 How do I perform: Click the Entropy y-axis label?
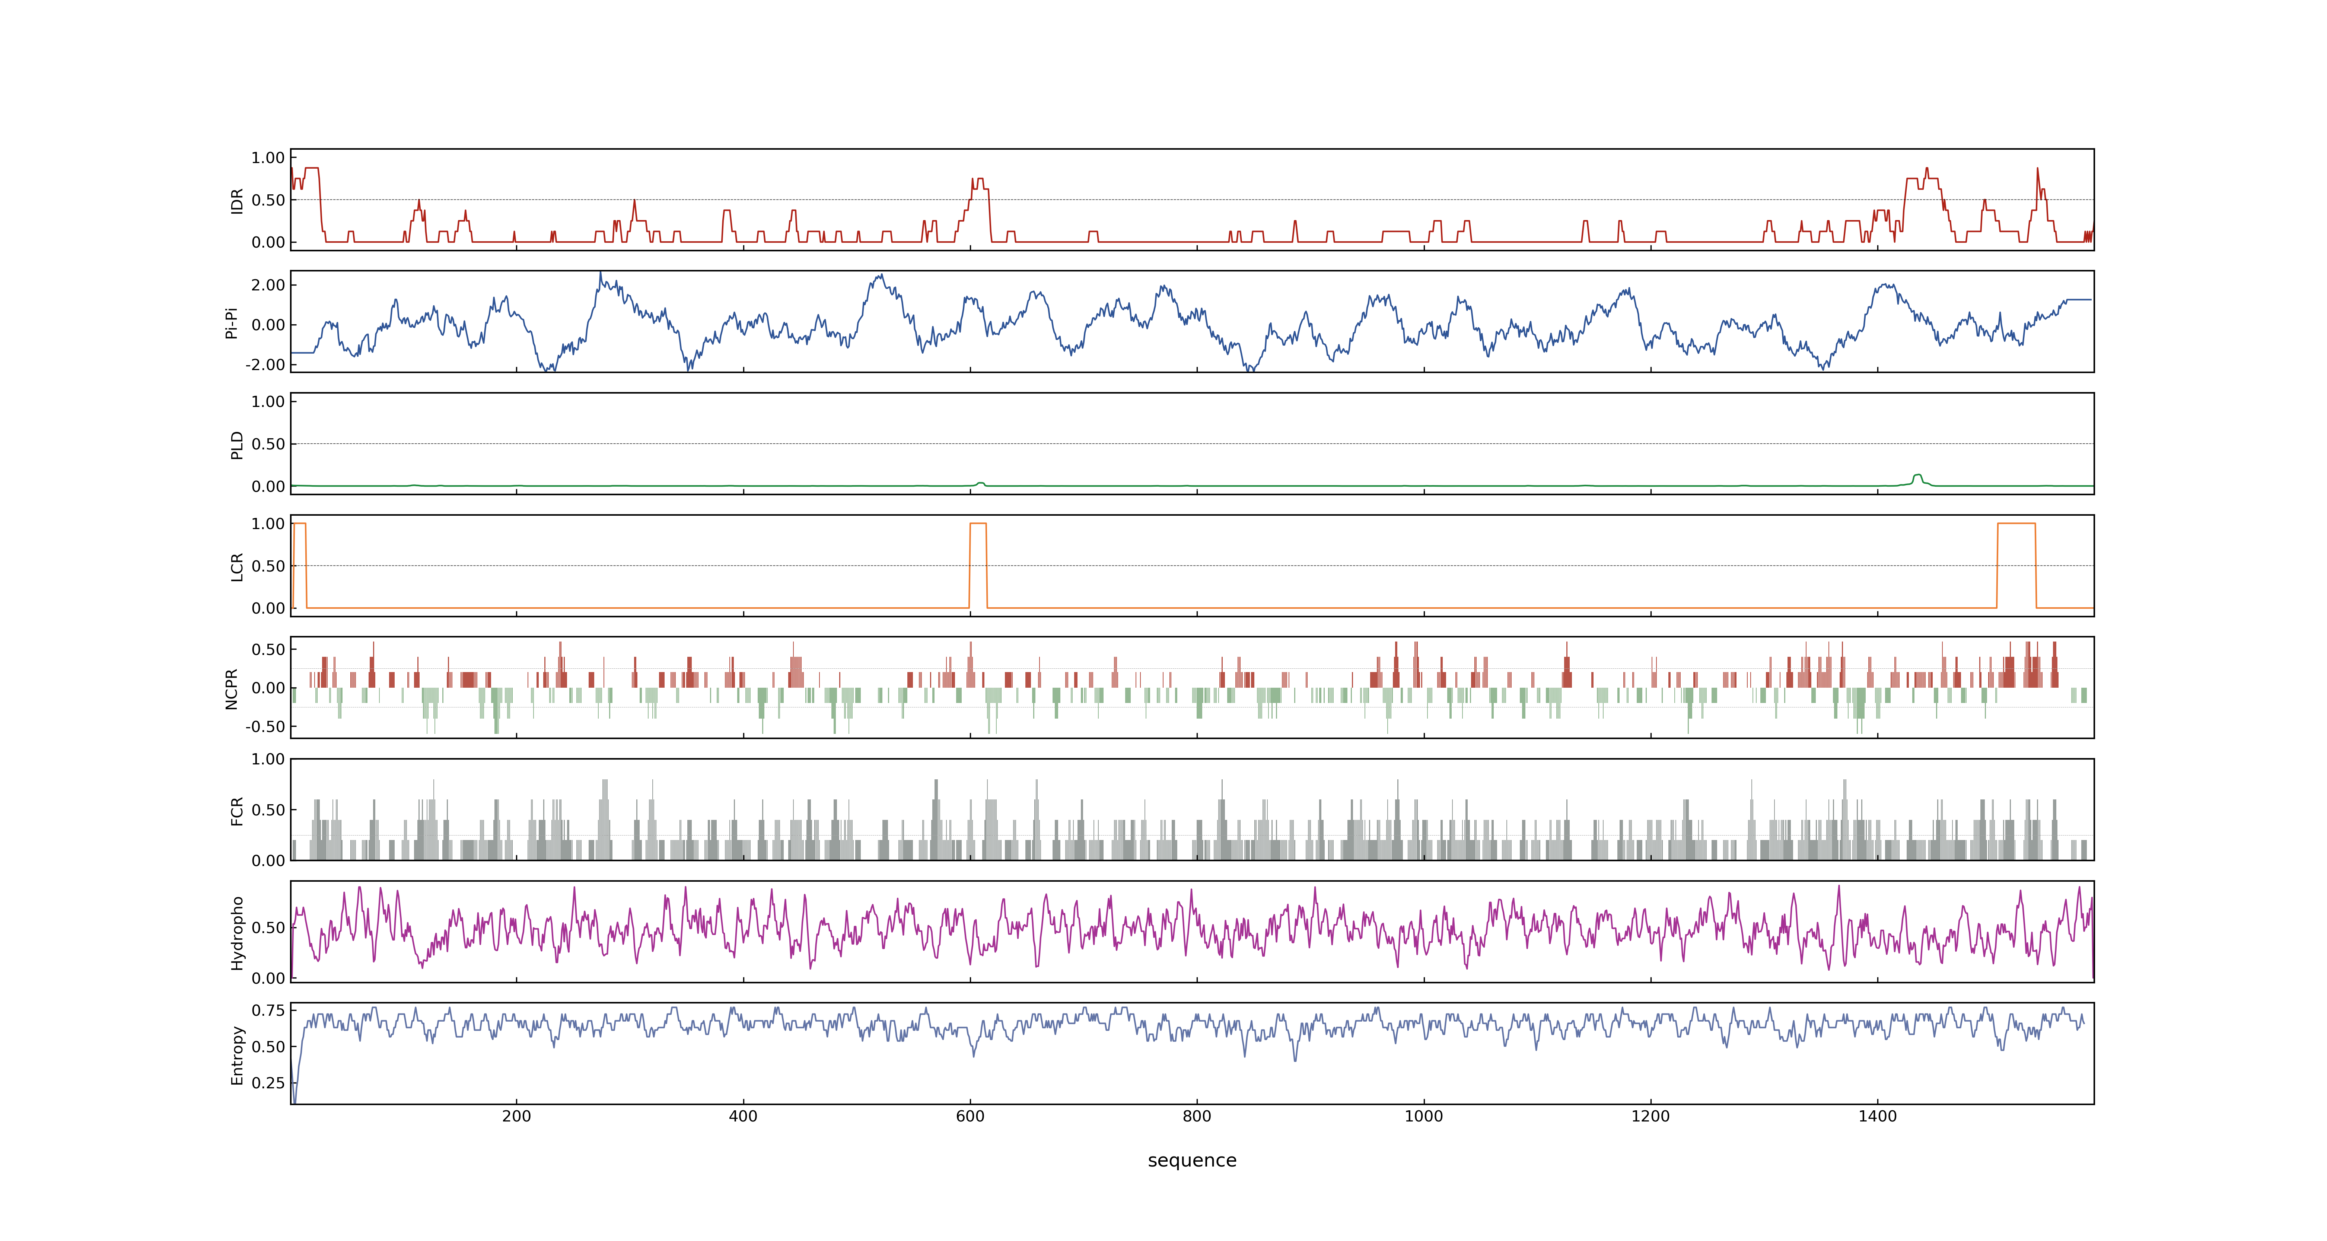tap(237, 1055)
